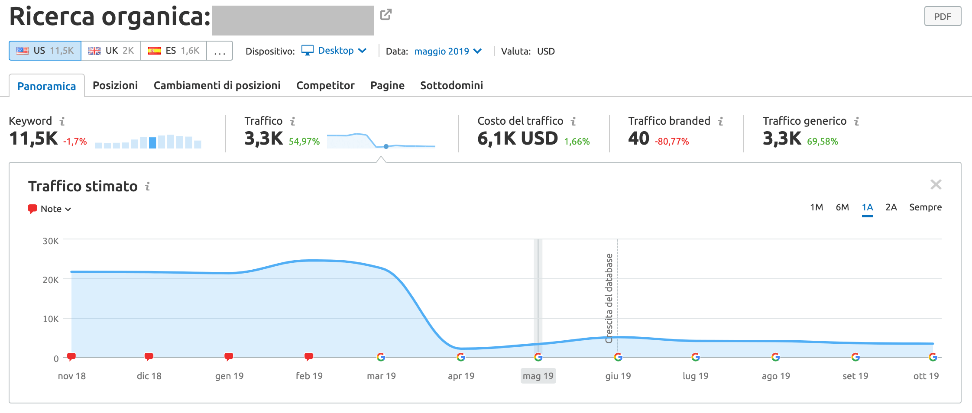This screenshot has width=972, height=413.
Task: Click info icon next to Traffico stimato
Action: pyautogui.click(x=148, y=186)
